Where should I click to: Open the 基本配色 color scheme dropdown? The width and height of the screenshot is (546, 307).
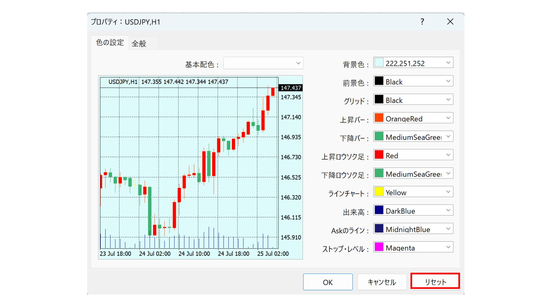click(x=263, y=63)
